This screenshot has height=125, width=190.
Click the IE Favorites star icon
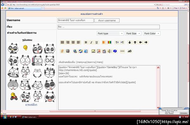click(x=2, y=8)
